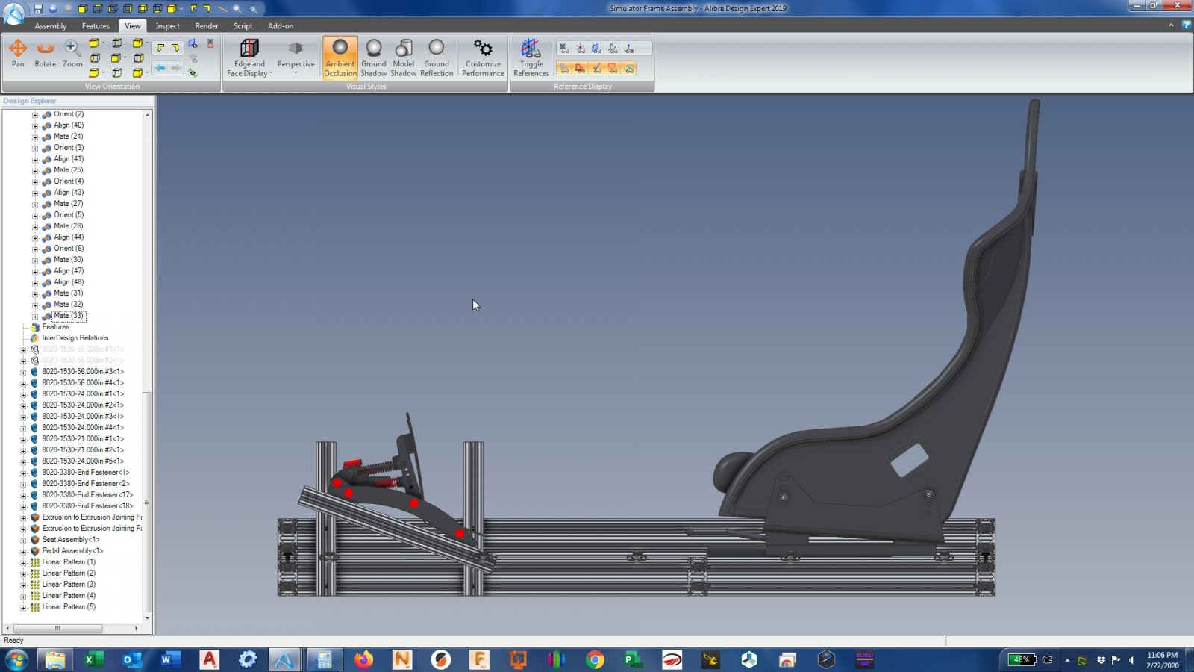
Task: Click Design Explorer scrollbar up arrow
Action: [x=147, y=115]
